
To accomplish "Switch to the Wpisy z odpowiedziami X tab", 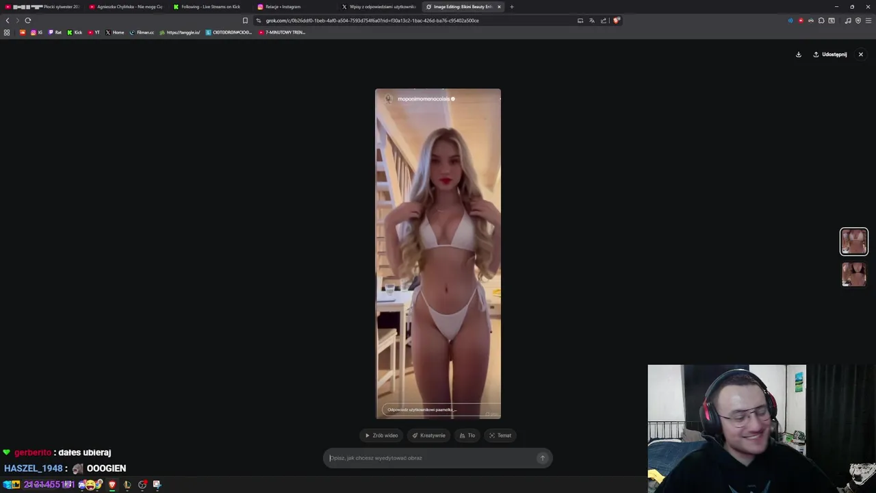I will (x=379, y=7).
